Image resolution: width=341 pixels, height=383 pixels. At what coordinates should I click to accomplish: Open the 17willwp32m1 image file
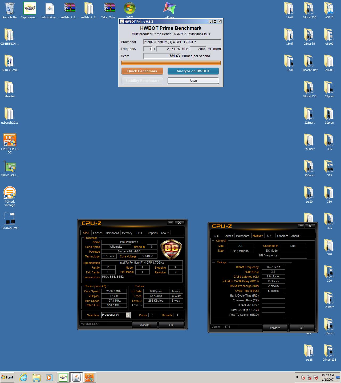pyautogui.click(x=10, y=221)
